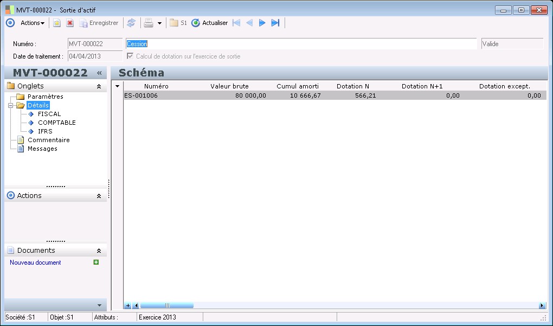Screen dimensions: 553x326
Task: Go to the next record
Action: (x=262, y=23)
